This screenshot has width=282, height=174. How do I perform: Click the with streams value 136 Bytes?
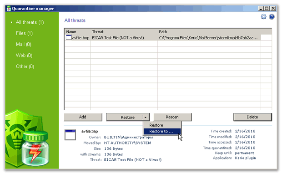(114, 154)
